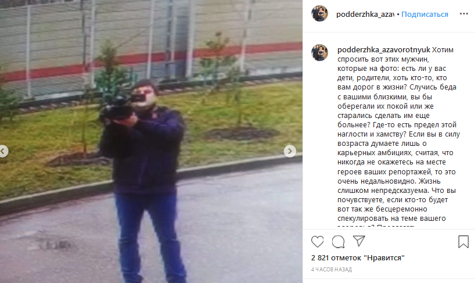Go to next photo with right arrow
The width and height of the screenshot is (475, 283).
[x=290, y=151]
